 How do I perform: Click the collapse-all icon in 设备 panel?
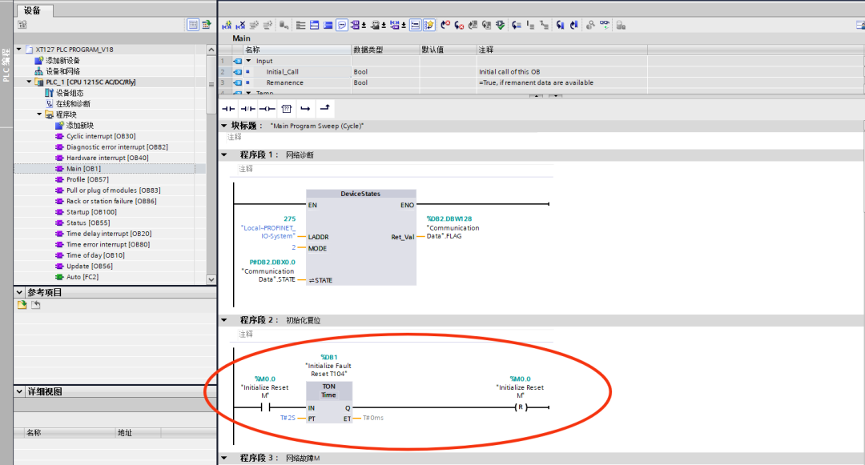(x=22, y=25)
